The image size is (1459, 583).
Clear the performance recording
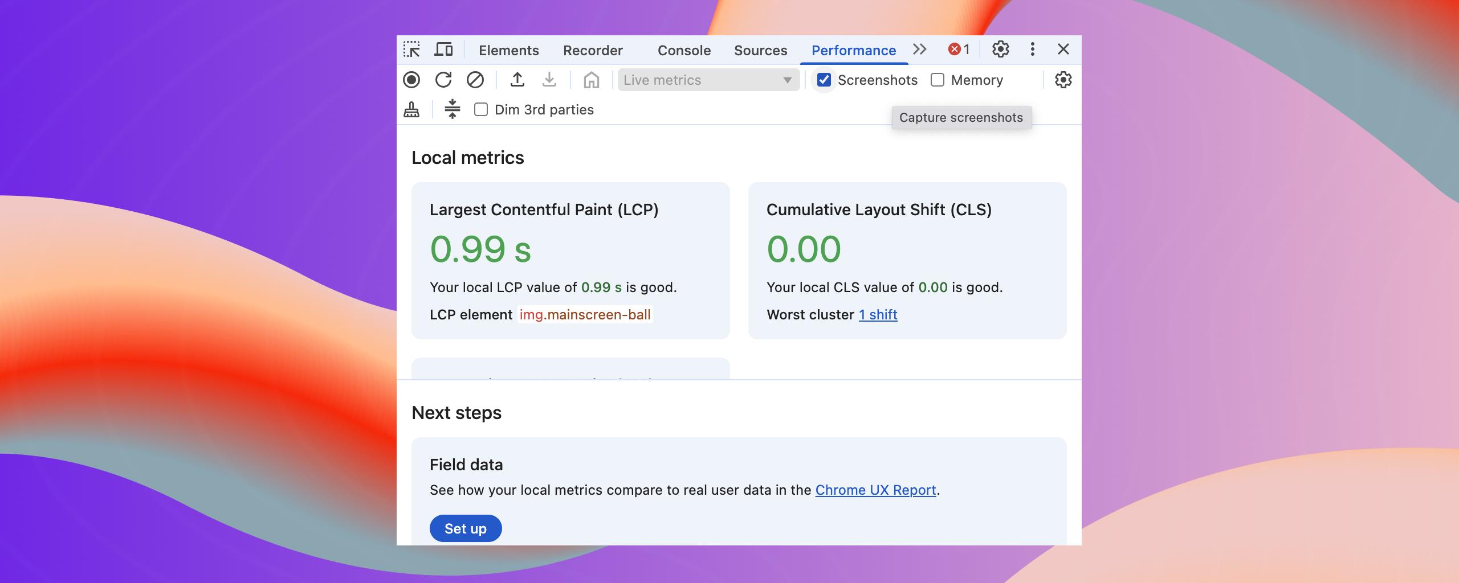[x=475, y=80]
